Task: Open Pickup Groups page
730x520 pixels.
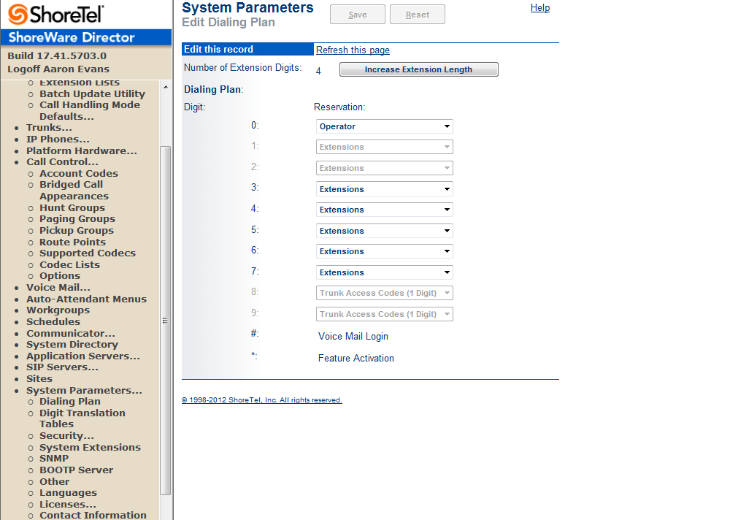Action: 77,230
